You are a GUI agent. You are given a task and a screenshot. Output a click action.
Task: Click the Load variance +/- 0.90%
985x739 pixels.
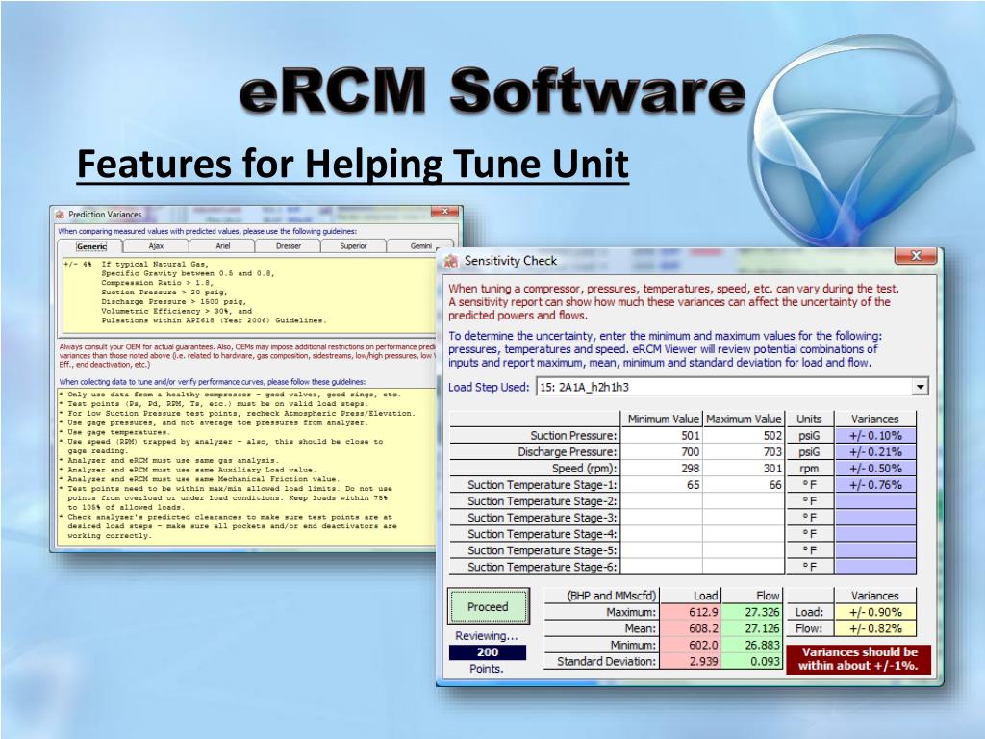pyautogui.click(x=875, y=612)
